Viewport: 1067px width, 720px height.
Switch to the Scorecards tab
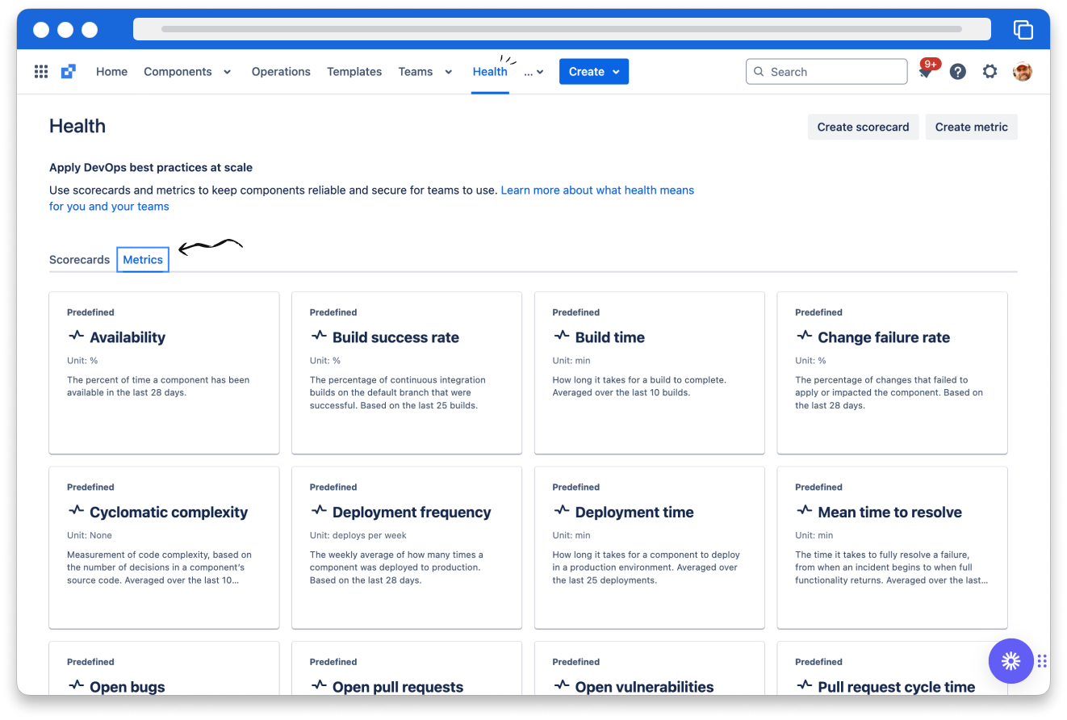point(79,260)
